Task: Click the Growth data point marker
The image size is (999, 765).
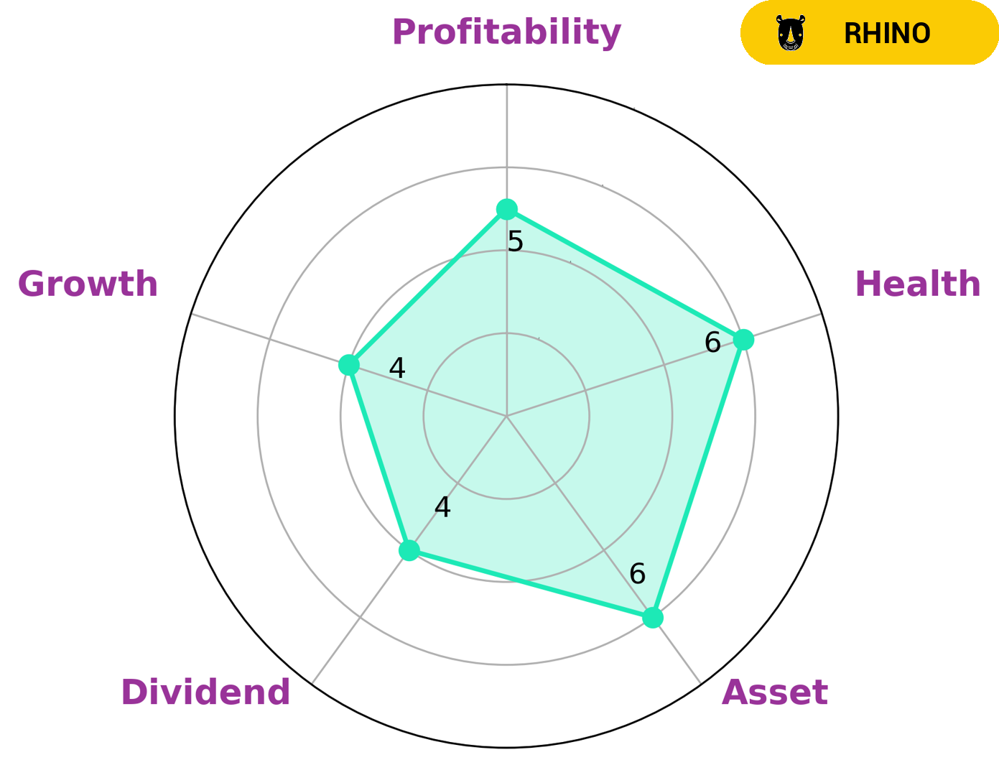Action: (x=349, y=365)
